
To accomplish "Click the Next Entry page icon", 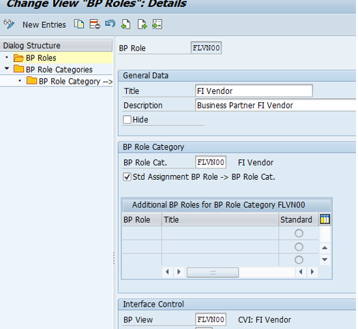I will [142, 24].
